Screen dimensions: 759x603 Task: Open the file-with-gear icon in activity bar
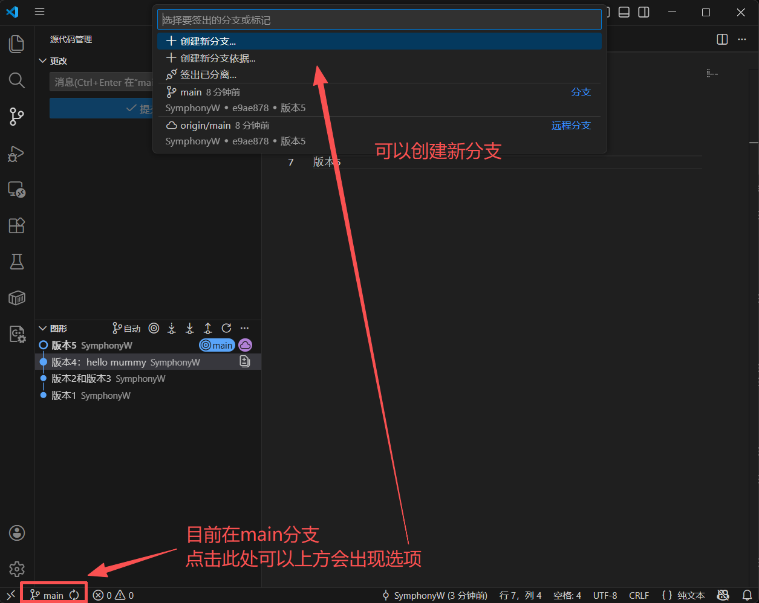(17, 334)
